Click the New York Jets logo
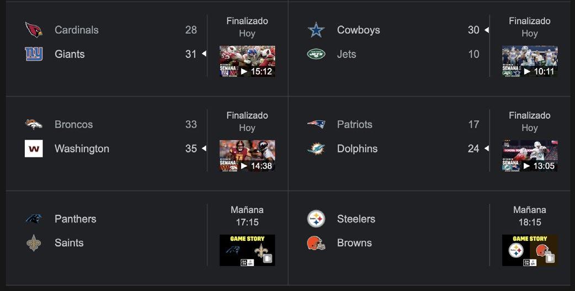The image size is (575, 291). [x=316, y=54]
